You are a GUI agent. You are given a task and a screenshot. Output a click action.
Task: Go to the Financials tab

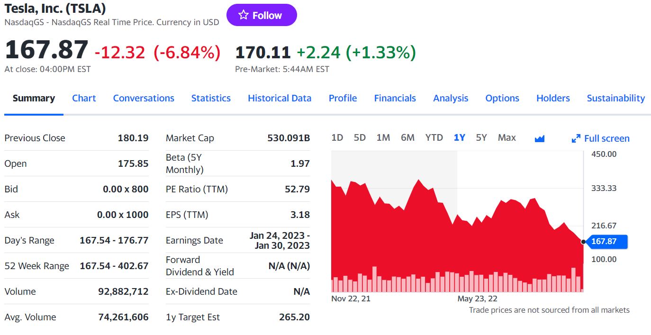tap(395, 98)
